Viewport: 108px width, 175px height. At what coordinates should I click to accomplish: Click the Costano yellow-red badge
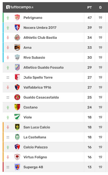(x=17, y=107)
